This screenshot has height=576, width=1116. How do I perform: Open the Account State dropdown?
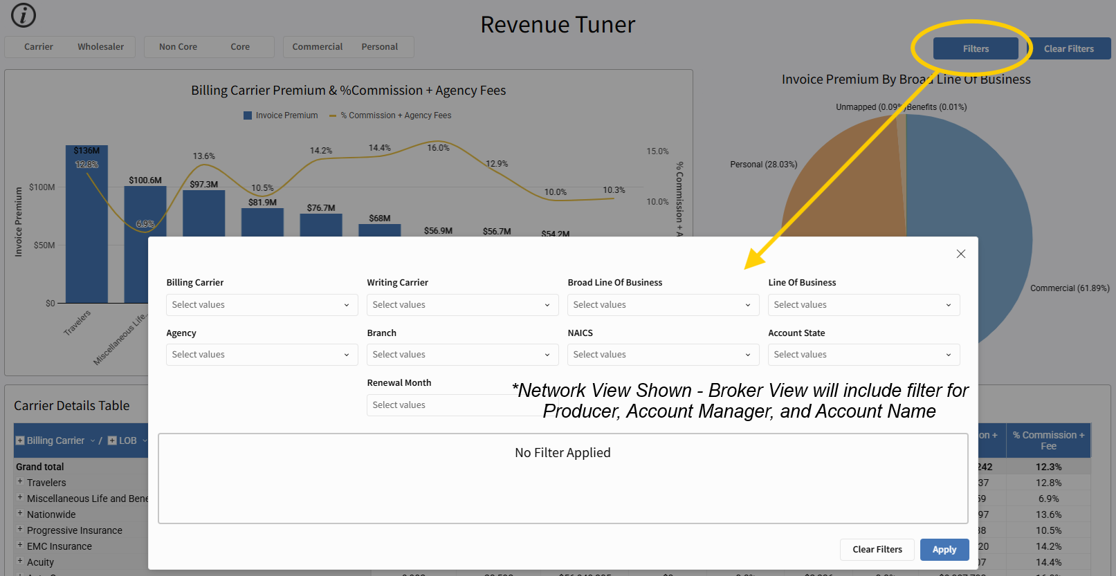coord(863,355)
